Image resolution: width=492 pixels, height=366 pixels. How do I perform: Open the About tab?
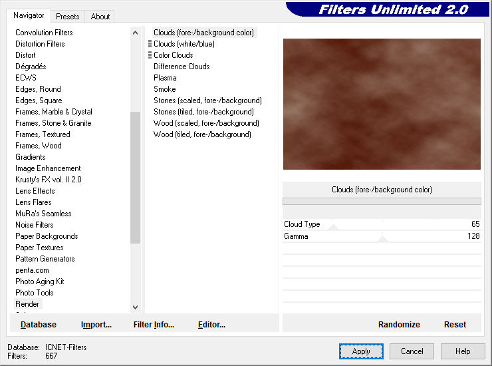point(100,17)
